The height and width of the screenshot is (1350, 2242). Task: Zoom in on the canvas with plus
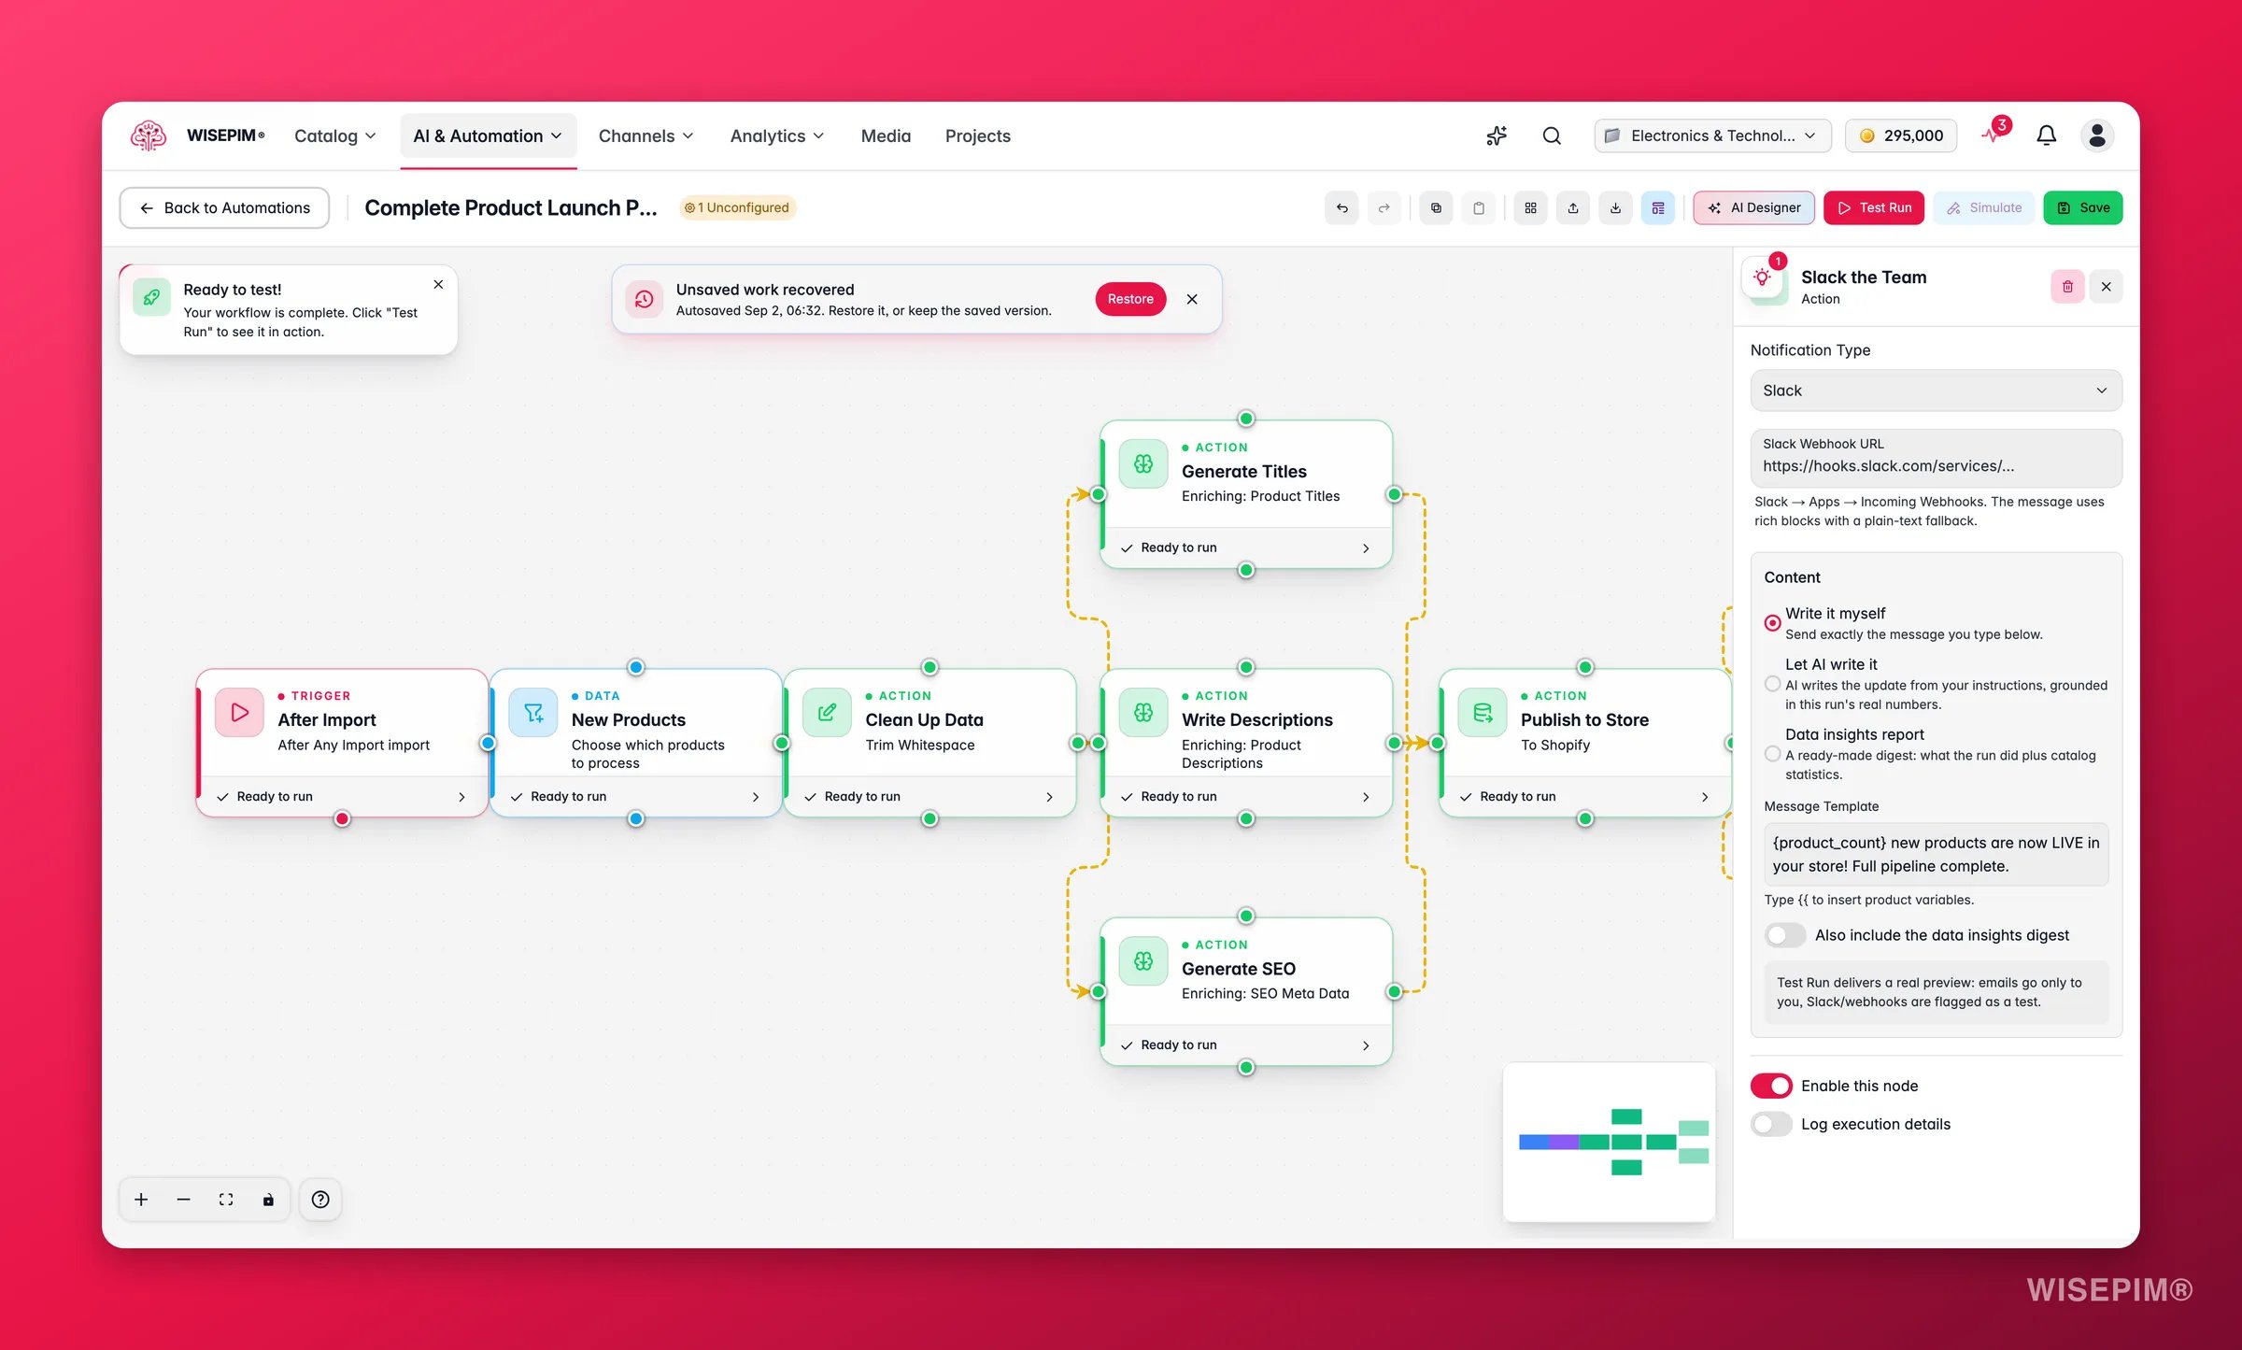tap(141, 1200)
